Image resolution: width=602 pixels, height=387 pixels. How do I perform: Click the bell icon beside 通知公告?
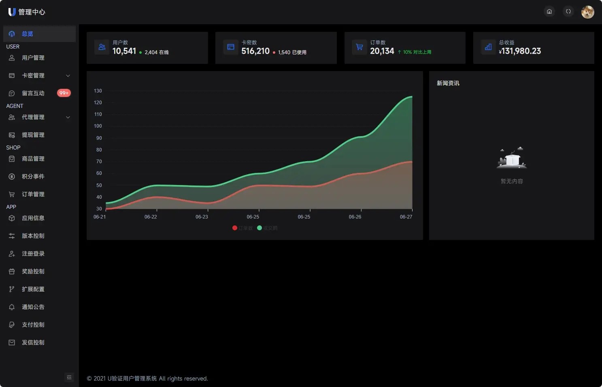coord(12,307)
